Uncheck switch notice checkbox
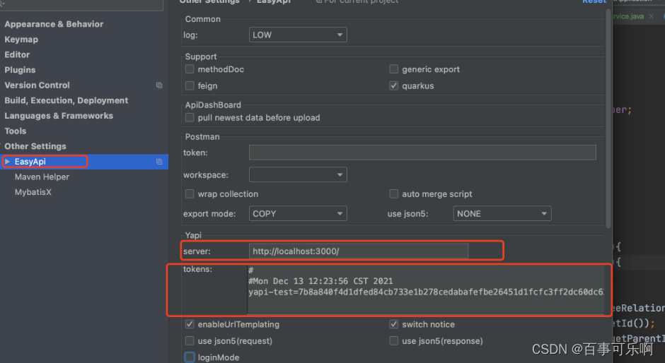 coord(393,324)
